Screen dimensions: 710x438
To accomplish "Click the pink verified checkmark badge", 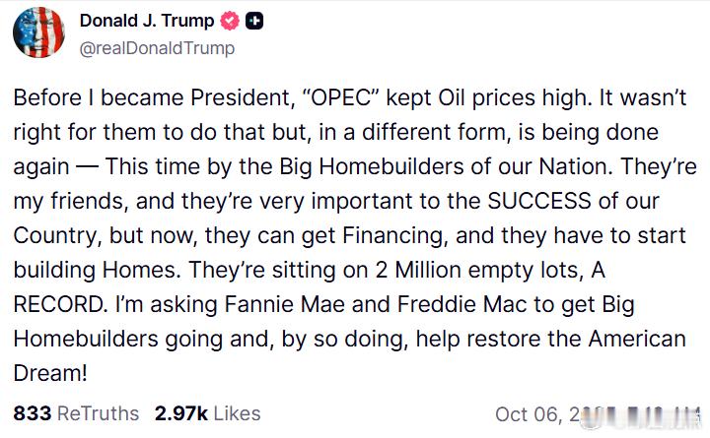I will click(230, 22).
